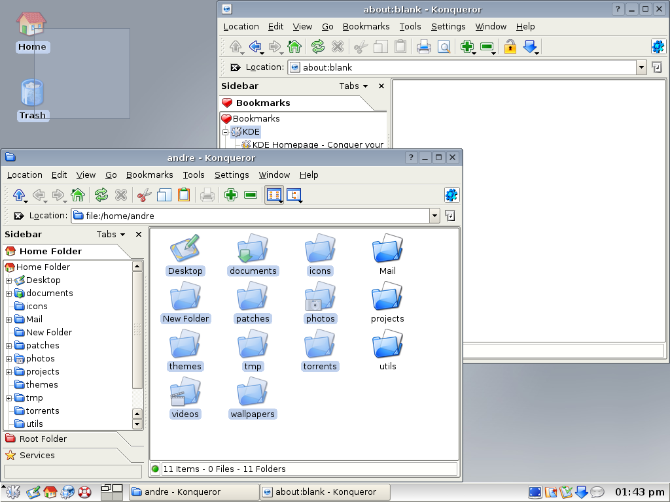670x502 pixels.
Task: Open Tools menu in about:blank Konqueror
Action: tap(410, 26)
